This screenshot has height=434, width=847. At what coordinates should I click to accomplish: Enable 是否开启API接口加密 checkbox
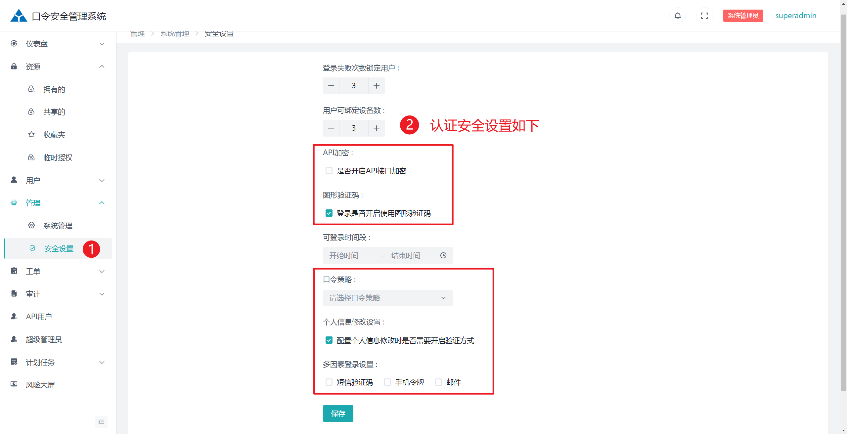click(329, 171)
